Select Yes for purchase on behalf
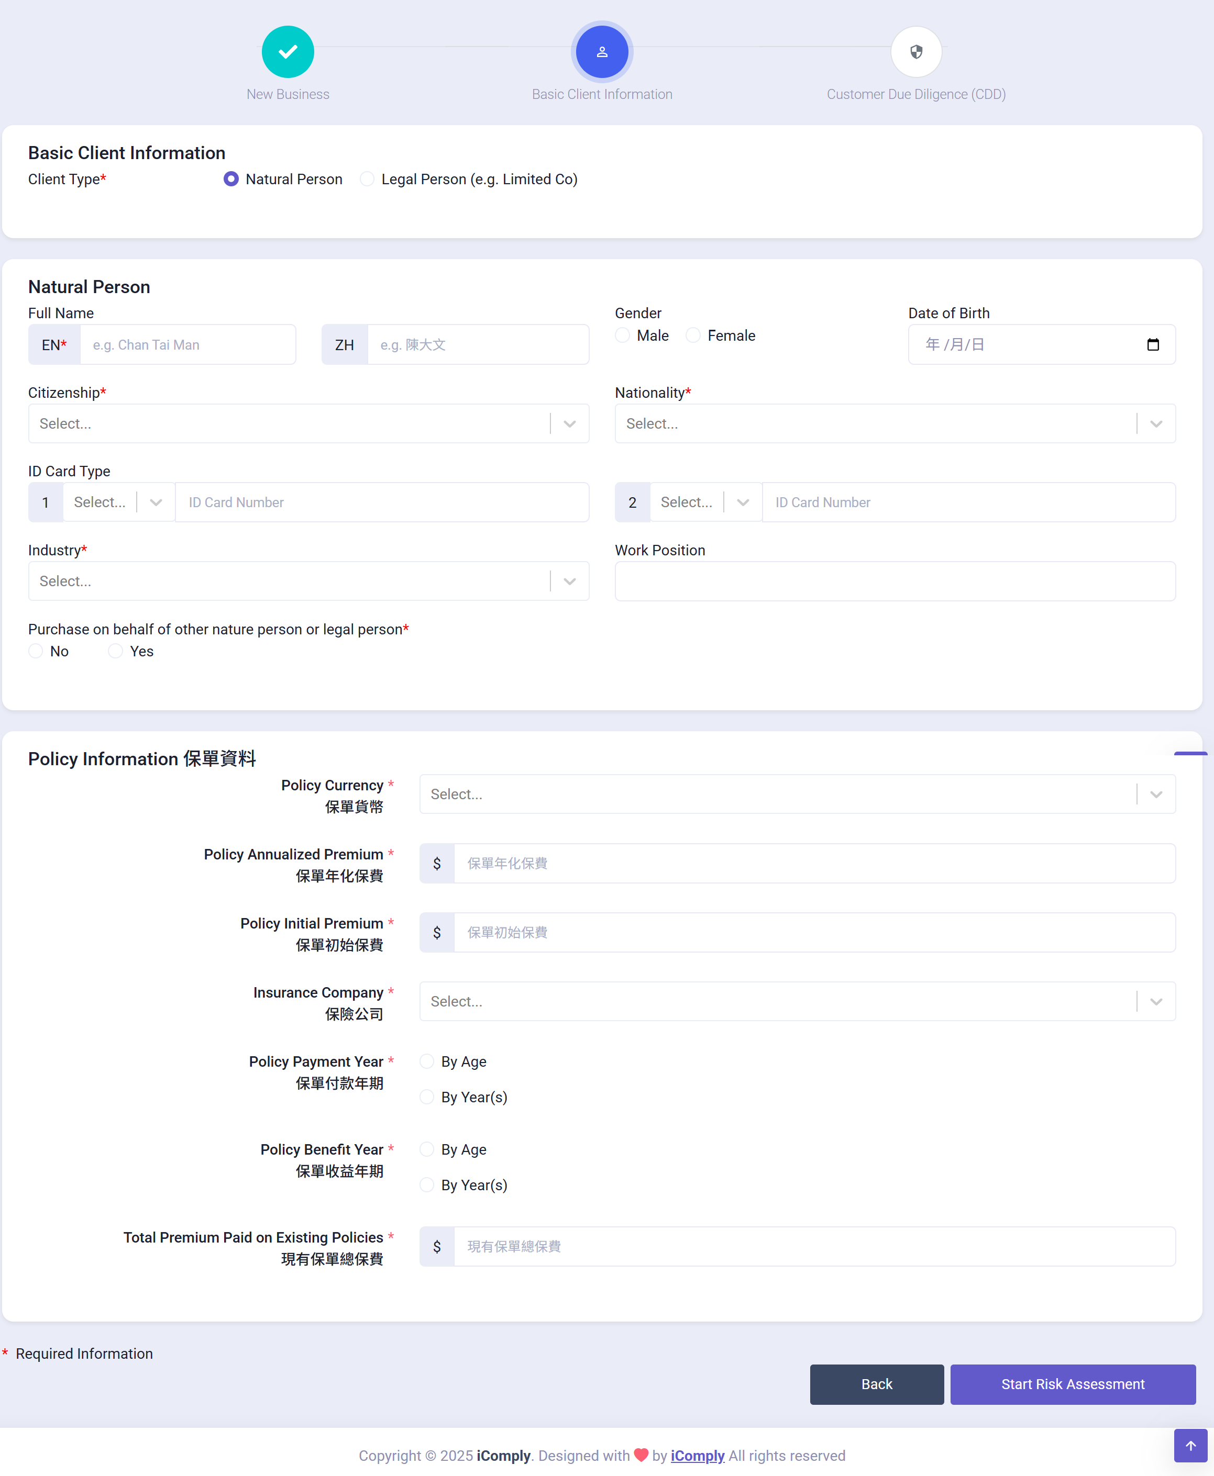The width and height of the screenshot is (1214, 1476). tap(115, 651)
